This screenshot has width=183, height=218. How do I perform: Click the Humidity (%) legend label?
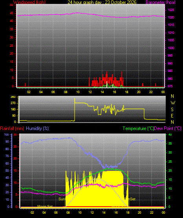click(37, 128)
